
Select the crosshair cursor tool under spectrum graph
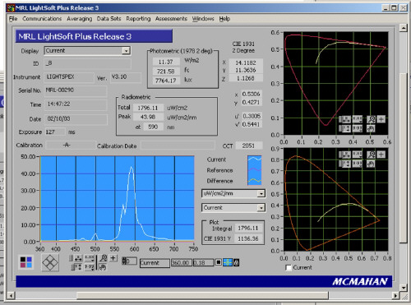click(x=113, y=258)
